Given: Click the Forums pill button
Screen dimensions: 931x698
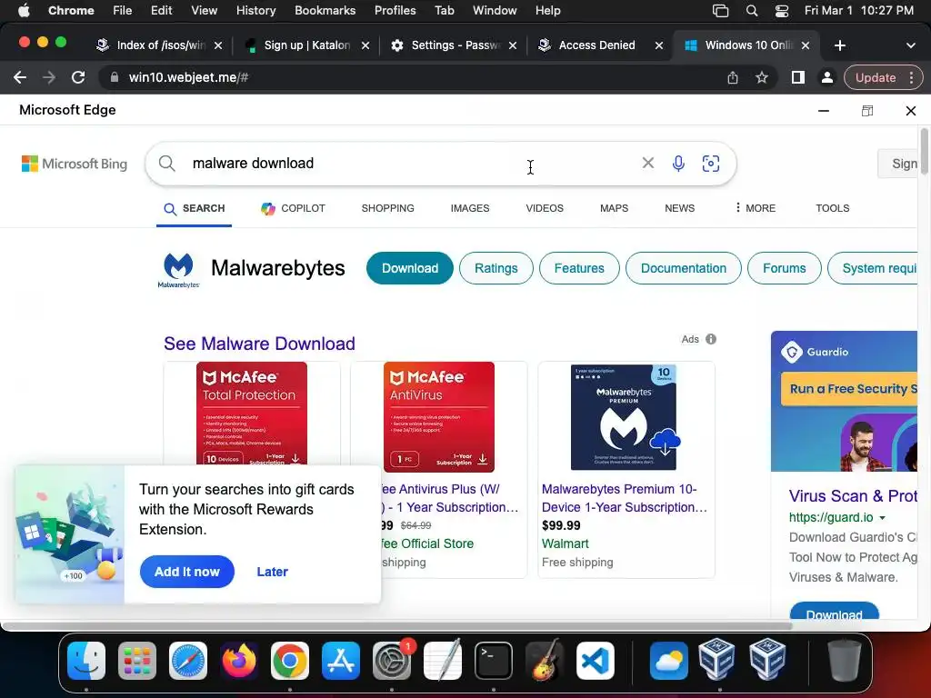Looking at the screenshot, I should point(784,268).
